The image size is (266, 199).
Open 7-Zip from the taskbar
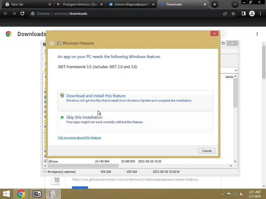(x=37, y=194)
